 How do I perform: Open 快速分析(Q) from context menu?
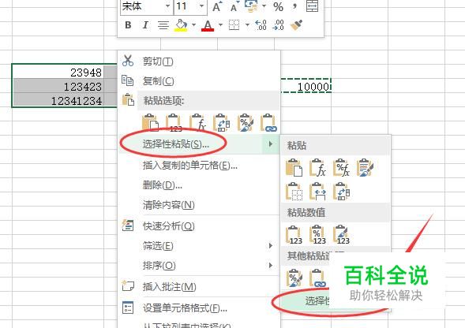tap(199, 226)
